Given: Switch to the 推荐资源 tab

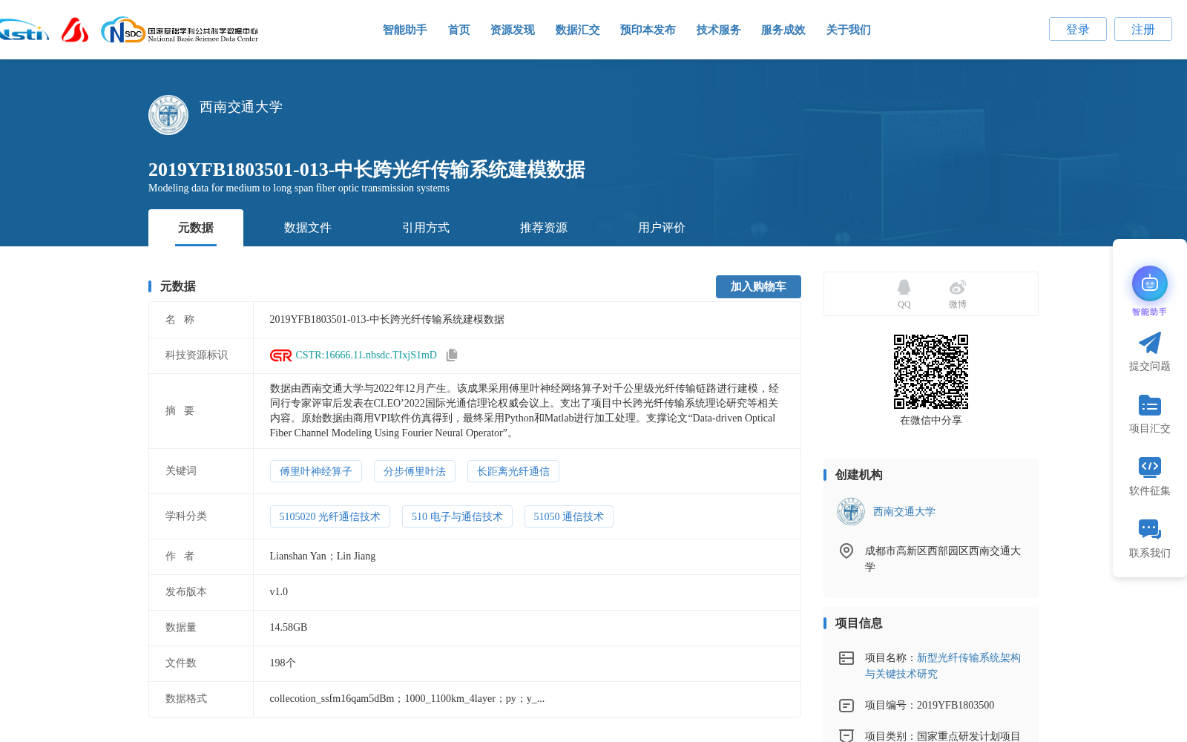Looking at the screenshot, I should pos(544,228).
